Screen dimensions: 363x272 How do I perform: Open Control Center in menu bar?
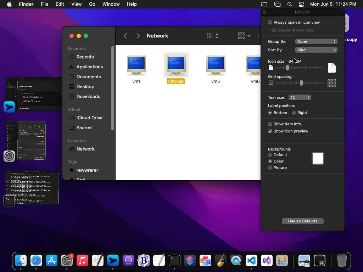pyautogui.click(x=301, y=4)
